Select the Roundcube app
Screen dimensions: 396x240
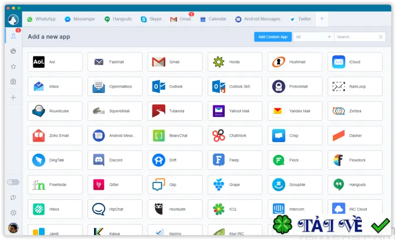pyautogui.click(x=55, y=111)
